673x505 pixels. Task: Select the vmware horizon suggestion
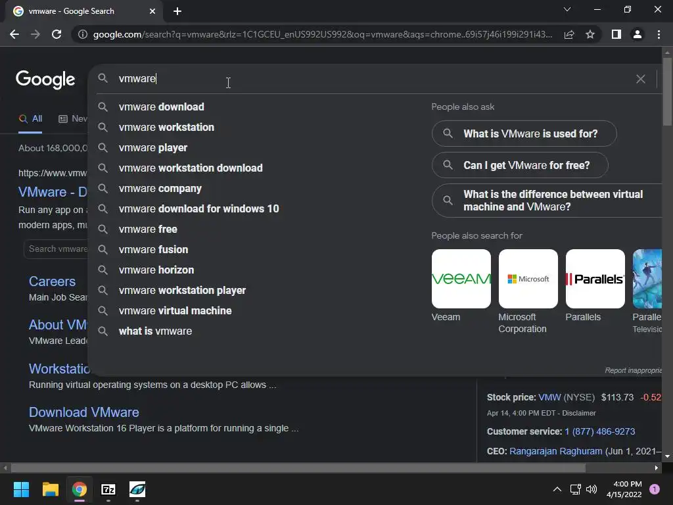pyautogui.click(x=156, y=270)
